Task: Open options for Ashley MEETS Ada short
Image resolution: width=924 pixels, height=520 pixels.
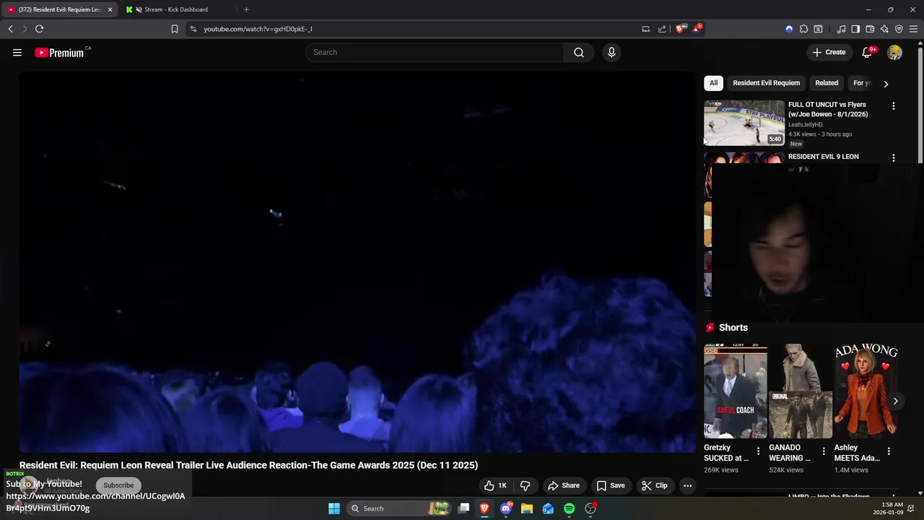Action: coord(889,451)
